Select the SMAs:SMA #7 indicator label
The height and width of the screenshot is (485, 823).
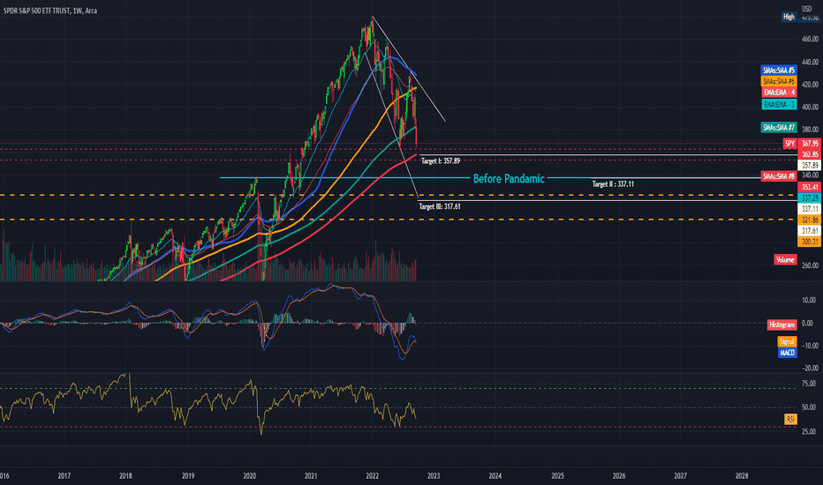click(779, 127)
